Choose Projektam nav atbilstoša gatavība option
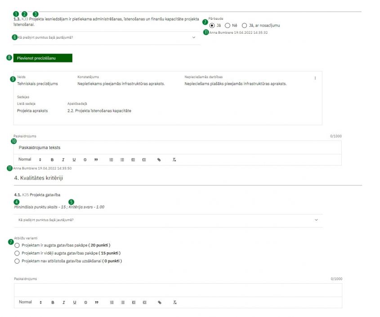Viewport: 380px width, 317px height. point(17,261)
